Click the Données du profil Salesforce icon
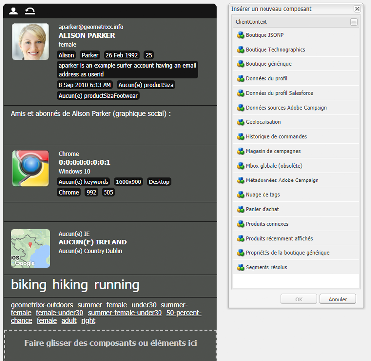This screenshot has width=371, height=361. (x=241, y=93)
